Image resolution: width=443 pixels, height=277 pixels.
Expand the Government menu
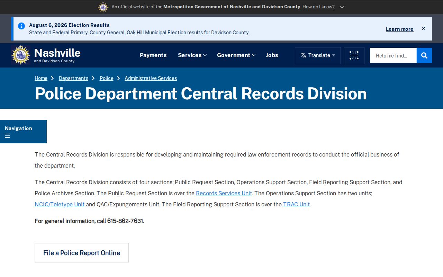[236, 55]
